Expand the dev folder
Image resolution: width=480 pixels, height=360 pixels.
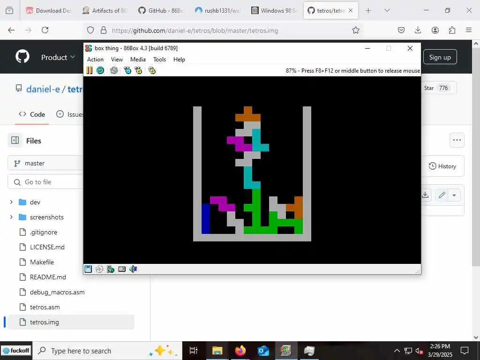11,202
